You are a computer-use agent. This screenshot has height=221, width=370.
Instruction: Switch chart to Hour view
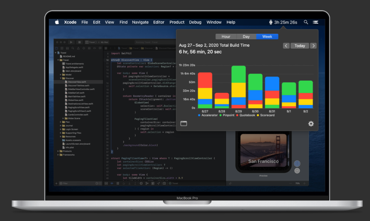(226, 37)
